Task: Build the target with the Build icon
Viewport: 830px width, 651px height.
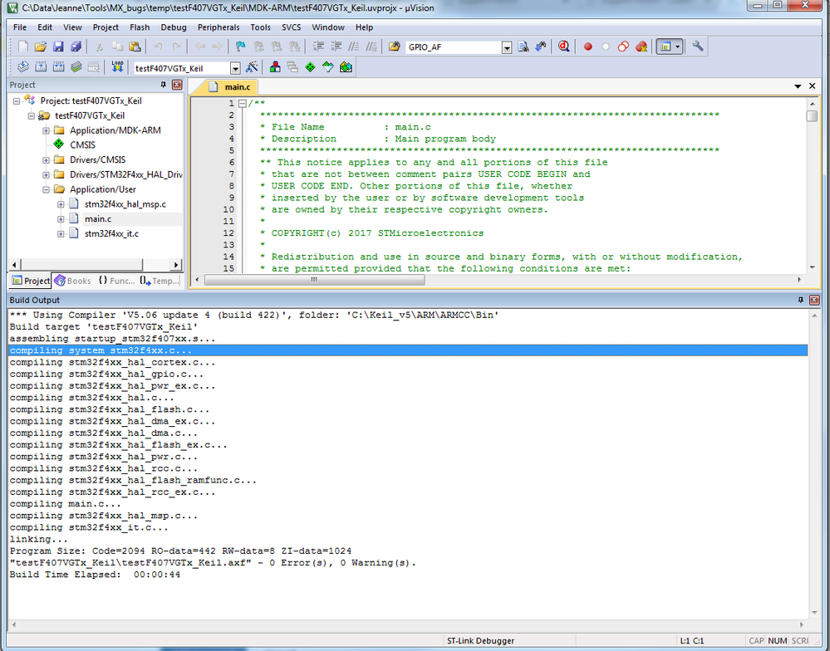Action: [x=41, y=67]
